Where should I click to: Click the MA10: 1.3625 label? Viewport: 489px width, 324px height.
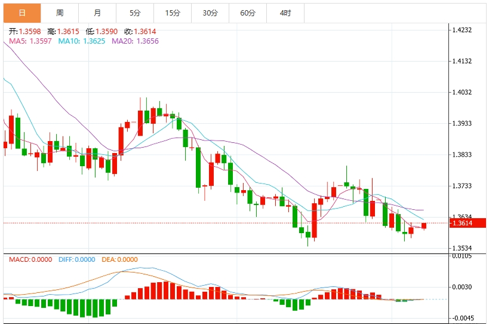click(82, 41)
